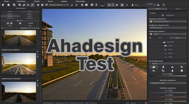The width and height of the screenshot is (189, 104).
Task: Open the Addons menu
Action: tap(64, 1)
